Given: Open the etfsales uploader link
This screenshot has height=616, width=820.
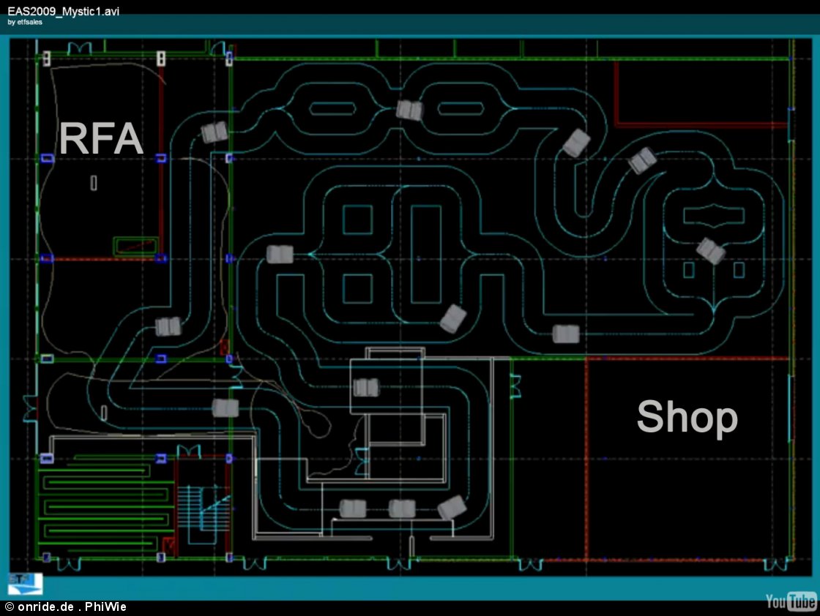Looking at the screenshot, I should (25, 22).
